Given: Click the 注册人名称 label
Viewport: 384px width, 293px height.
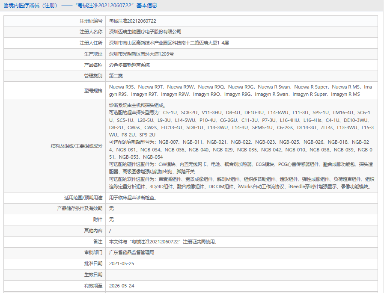Looking at the screenshot, I should [x=91, y=32].
